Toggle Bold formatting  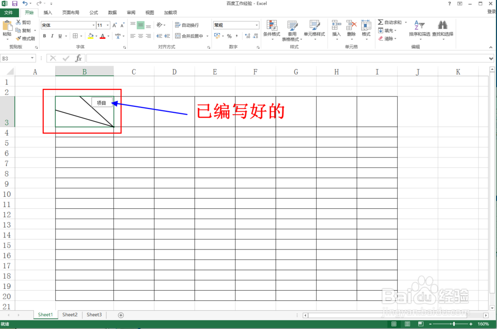(44, 36)
